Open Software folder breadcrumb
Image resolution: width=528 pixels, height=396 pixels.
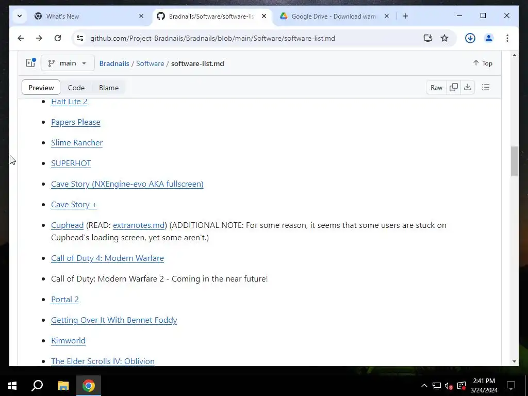point(150,63)
